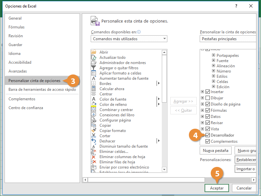
Task: Toggle the Desarrollador checkbox
Action: click(x=207, y=135)
